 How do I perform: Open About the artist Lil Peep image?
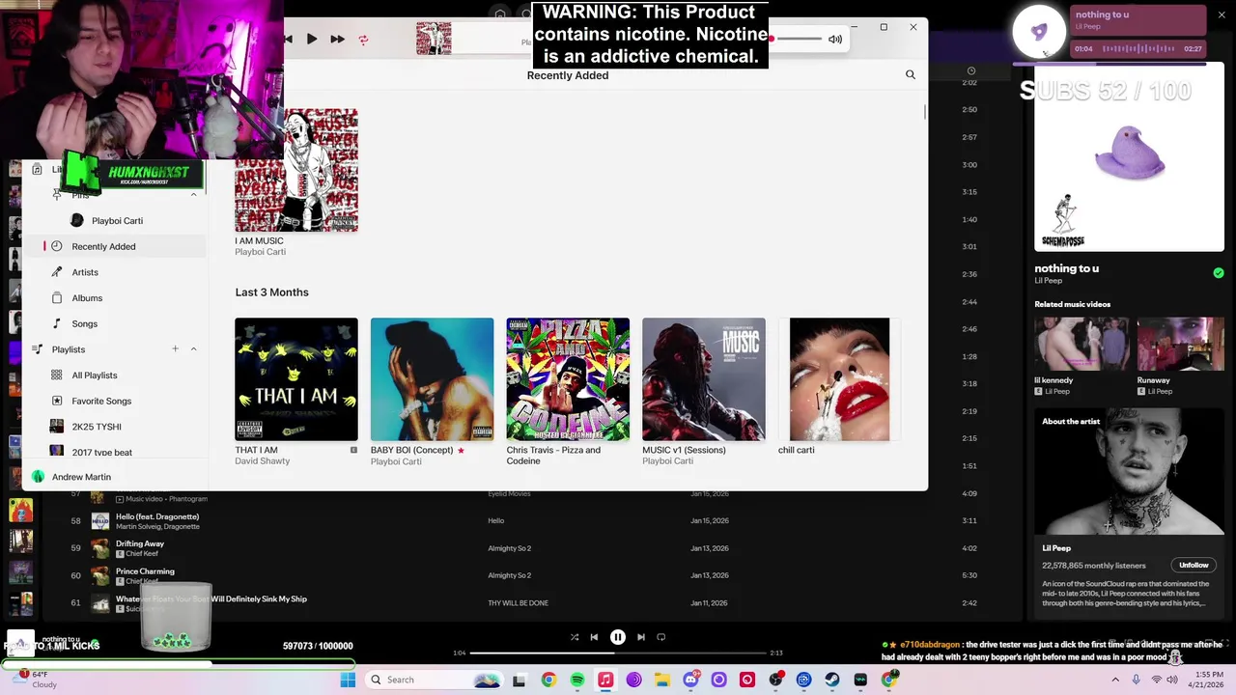coord(1129,471)
